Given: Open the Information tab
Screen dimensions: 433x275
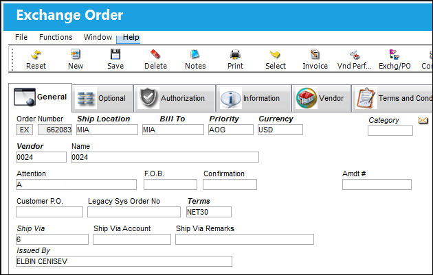Looking at the screenshot, I should 254,98.
